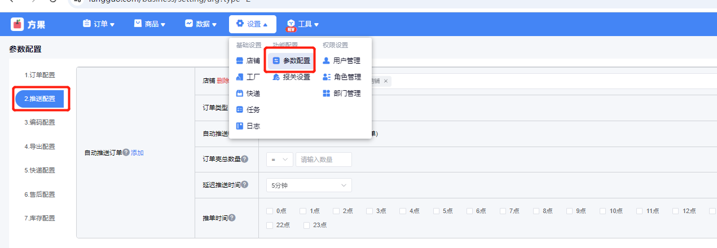Screen dimensions: 717x248
Task: Open the 商品 menu in top bar
Action: click(x=149, y=24)
